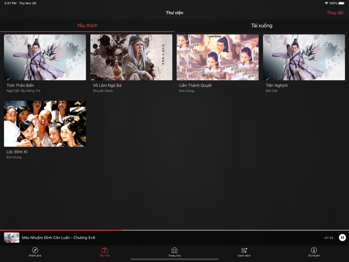Click the Nhĩ Căn author label
The width and height of the screenshot is (349, 262).
(272, 91)
